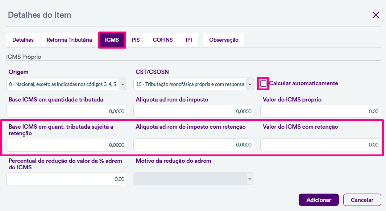Focus the Base ICMS em quantidade tributada field
The image size is (386, 211).
(67, 111)
